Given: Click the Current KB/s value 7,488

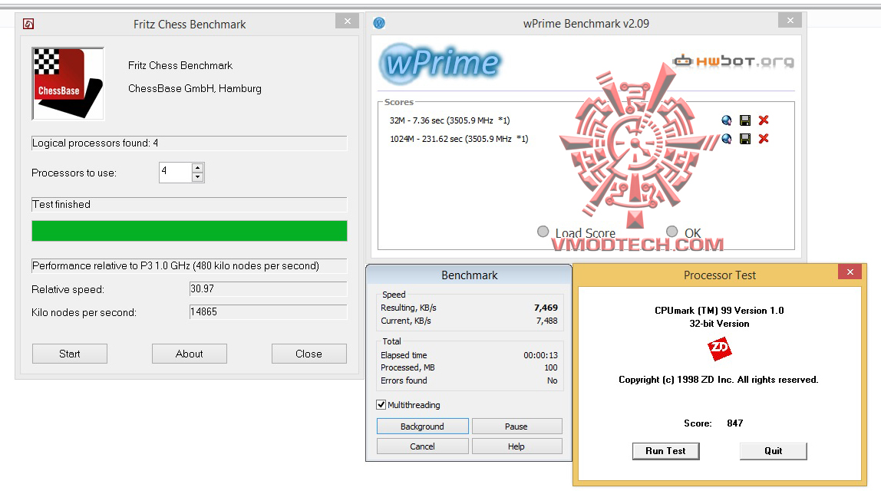Looking at the screenshot, I should (x=546, y=321).
